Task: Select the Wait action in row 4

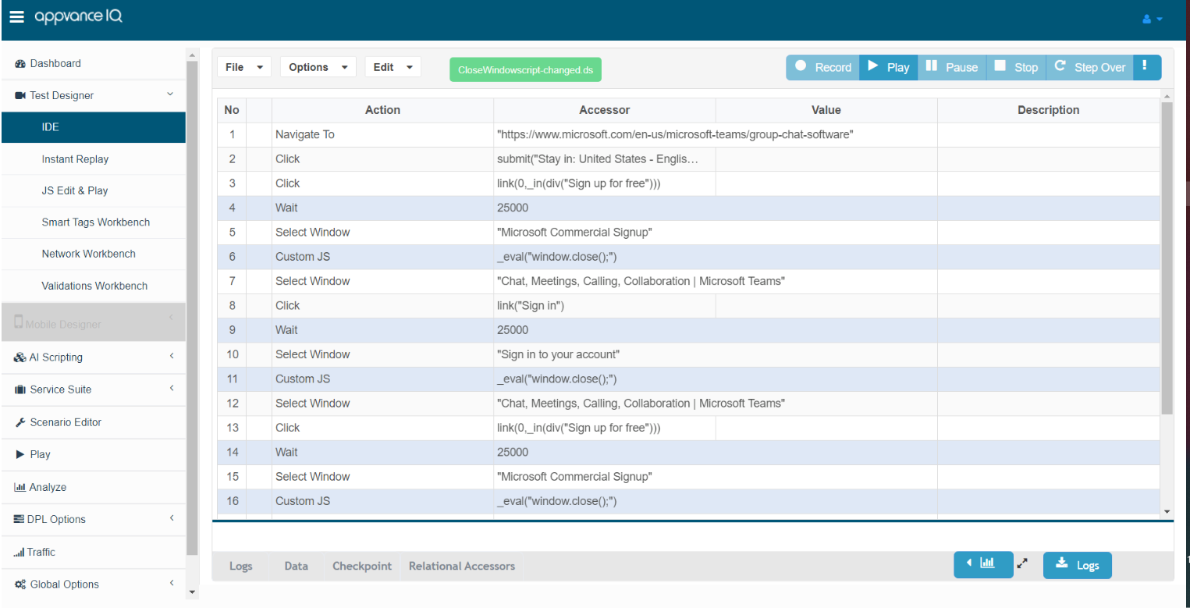Action: click(382, 208)
